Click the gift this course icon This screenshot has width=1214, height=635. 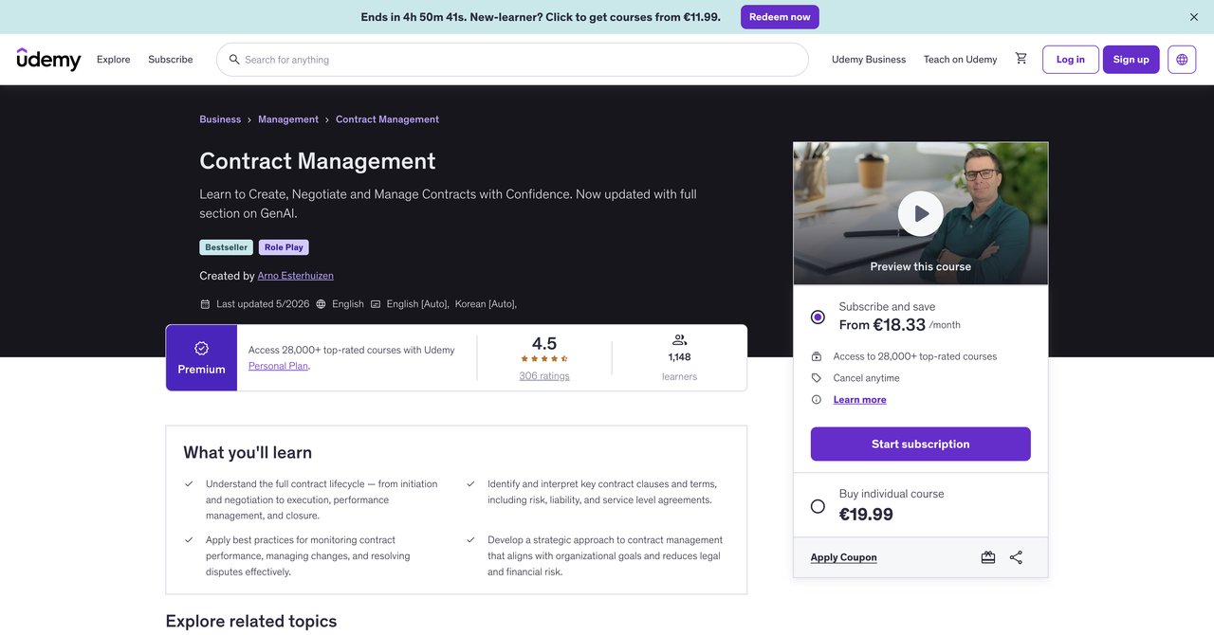pos(988,557)
